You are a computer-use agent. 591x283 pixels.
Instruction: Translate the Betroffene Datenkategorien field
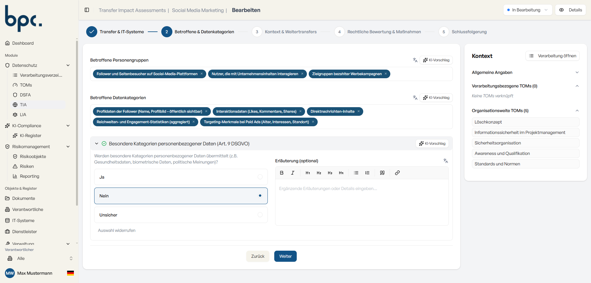(415, 98)
